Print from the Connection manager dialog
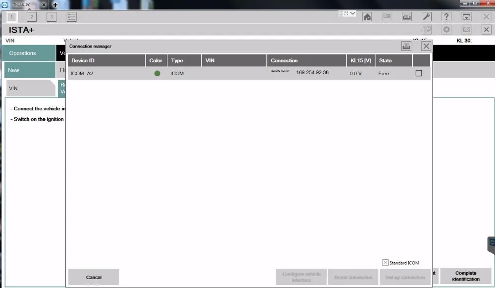The height and width of the screenshot is (288, 495). [406, 47]
